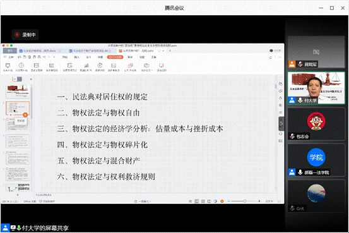
Task: Click the fourth ribbon icon before the divider
Action: 52,66
